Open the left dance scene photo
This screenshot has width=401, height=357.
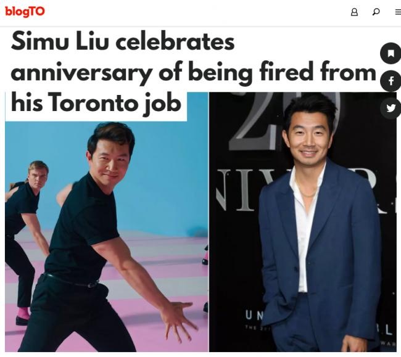coord(107,235)
